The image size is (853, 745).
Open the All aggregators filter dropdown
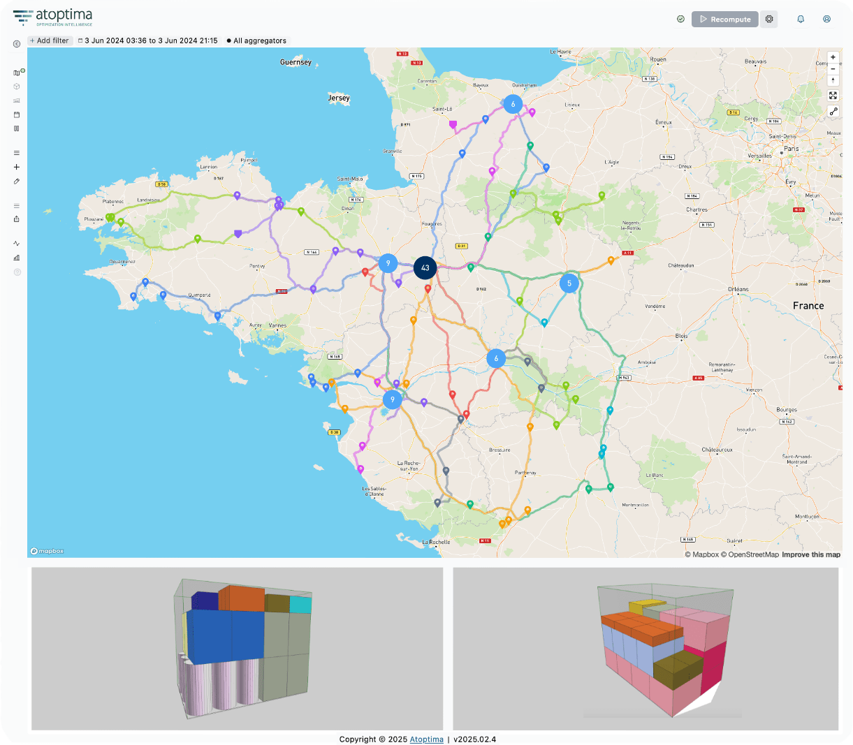pos(256,40)
